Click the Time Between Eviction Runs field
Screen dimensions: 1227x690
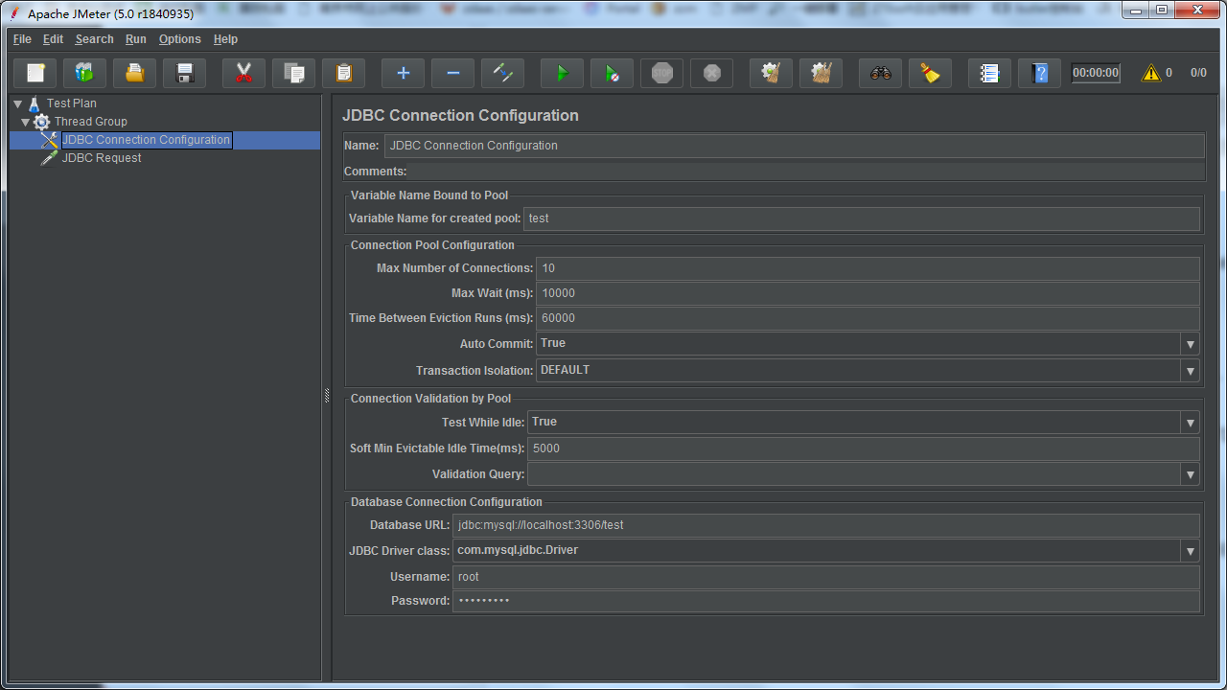[x=868, y=318]
